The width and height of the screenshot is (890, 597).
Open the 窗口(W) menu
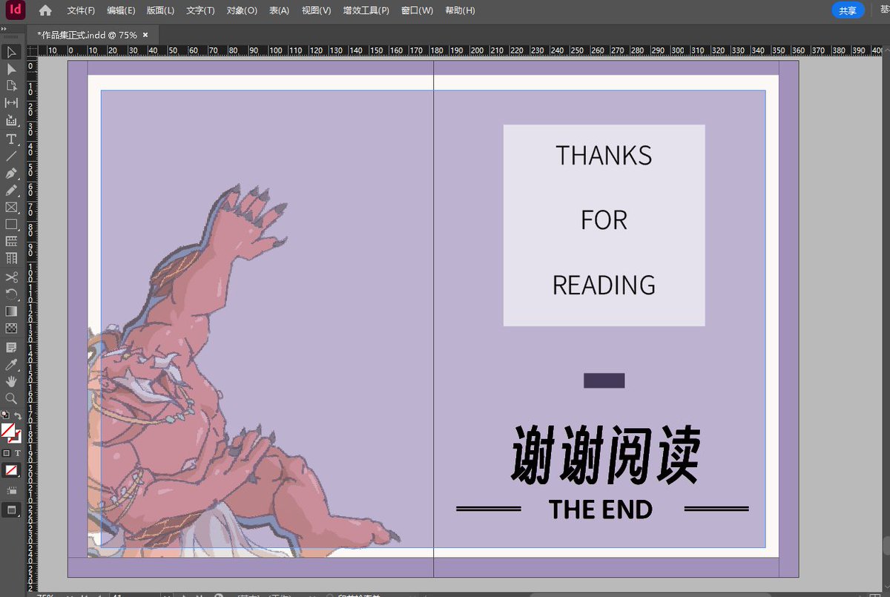(x=417, y=10)
